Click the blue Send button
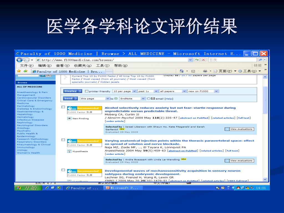 coord(70,98)
